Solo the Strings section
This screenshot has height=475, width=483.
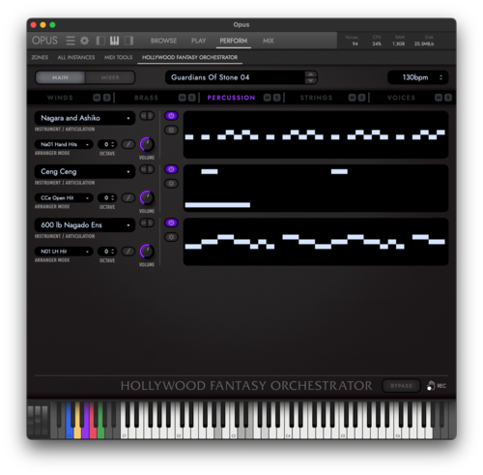[x=361, y=98]
